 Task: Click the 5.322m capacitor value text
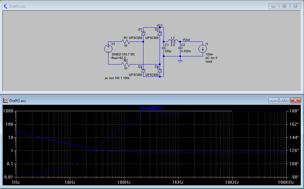[x=186, y=51]
